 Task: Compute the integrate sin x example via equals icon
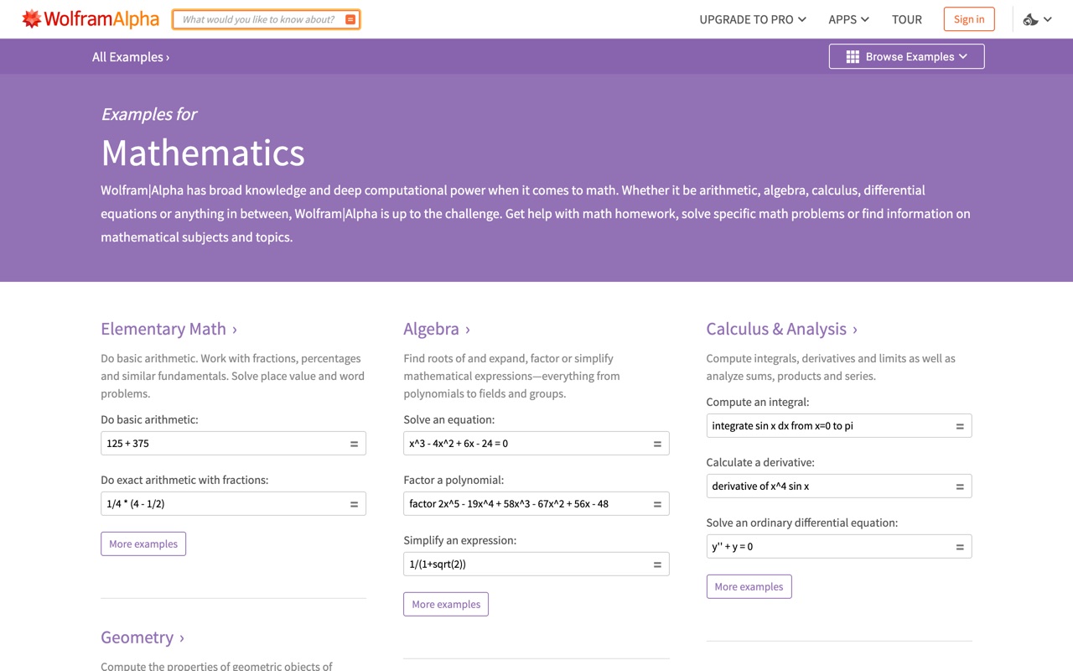pos(960,426)
